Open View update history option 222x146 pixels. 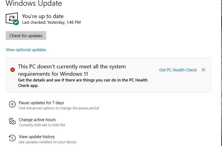tap(37, 137)
